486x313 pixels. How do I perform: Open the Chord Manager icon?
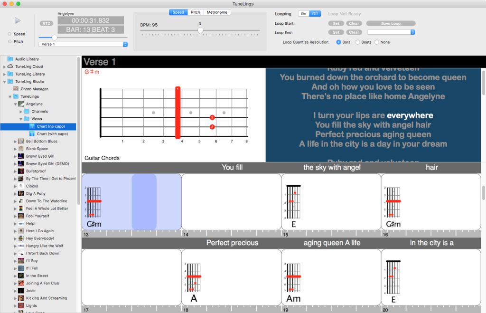pyautogui.click(x=16, y=89)
